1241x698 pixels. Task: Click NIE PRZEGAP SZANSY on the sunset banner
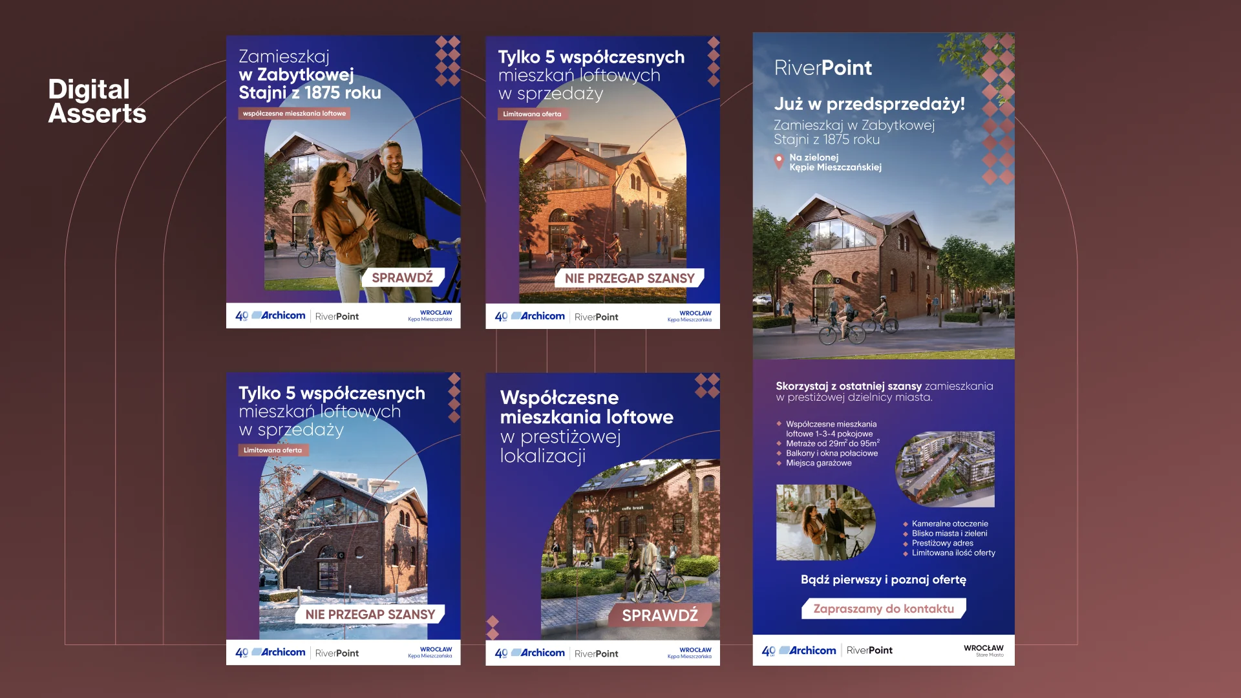point(630,278)
